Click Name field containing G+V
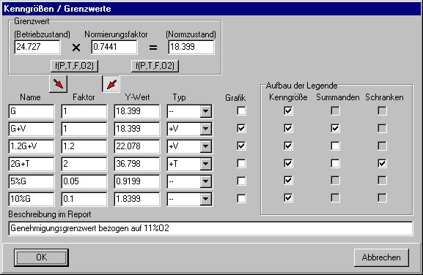Screen dimensions: 423x275 [x=32, y=129]
